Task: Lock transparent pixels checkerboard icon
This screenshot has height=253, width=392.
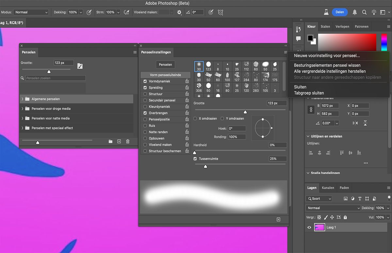Action: click(x=319, y=217)
